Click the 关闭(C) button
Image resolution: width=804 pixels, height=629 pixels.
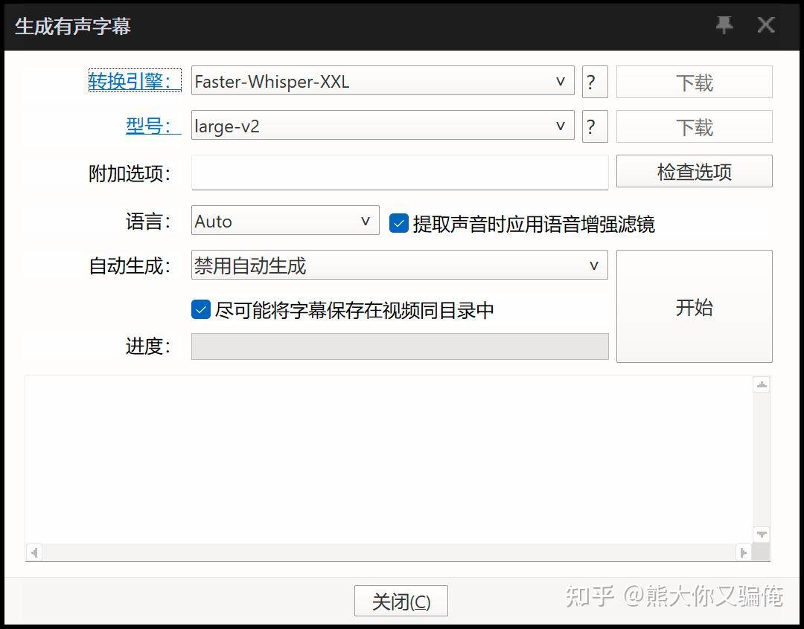coord(401,601)
